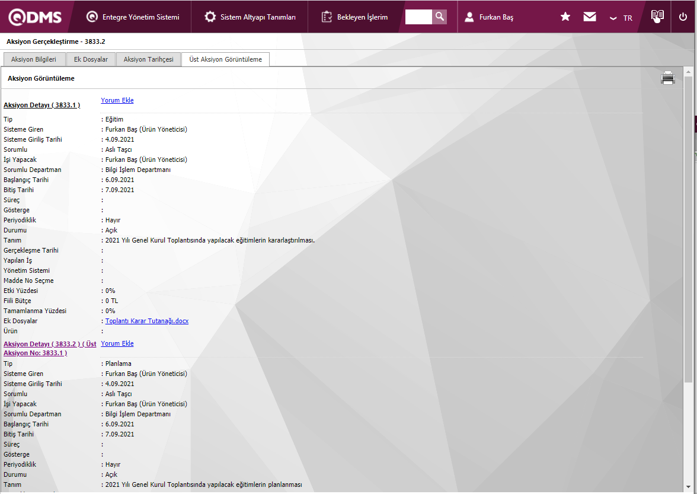Image resolution: width=697 pixels, height=494 pixels.
Task: Open the Entegre Yönetim Sistemi menu
Action: (133, 17)
